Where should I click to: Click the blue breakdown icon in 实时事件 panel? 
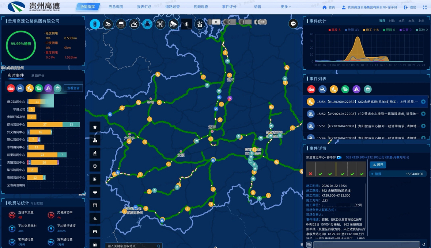(x=20, y=88)
